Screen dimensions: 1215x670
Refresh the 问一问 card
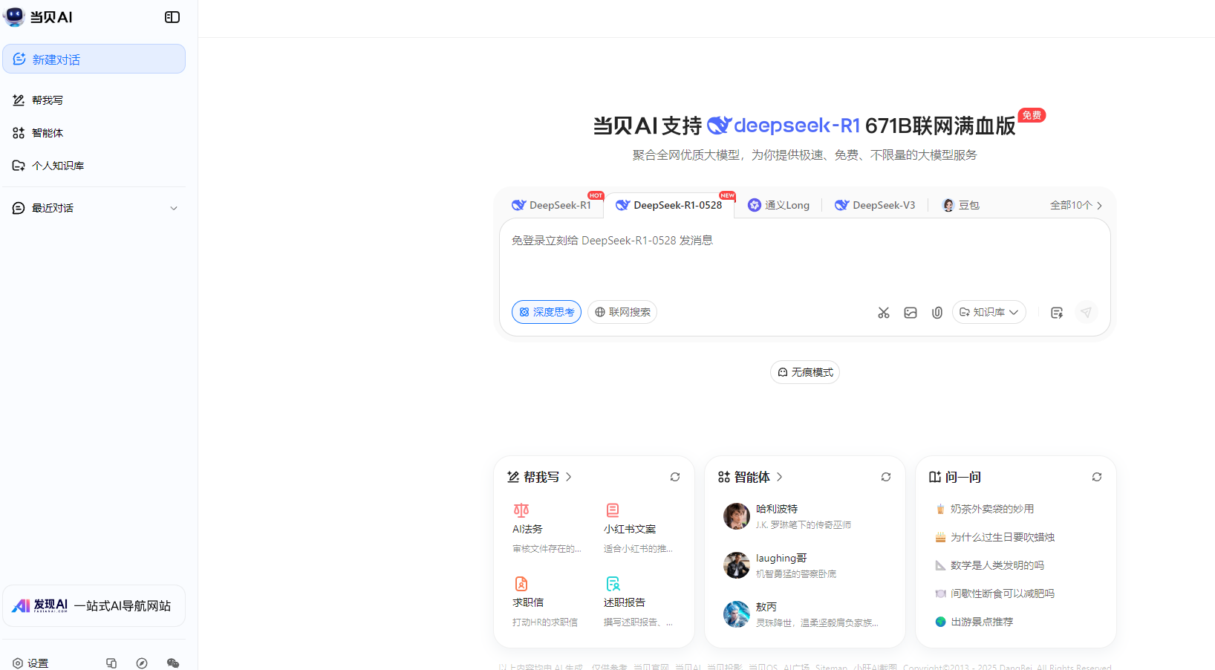click(1097, 477)
